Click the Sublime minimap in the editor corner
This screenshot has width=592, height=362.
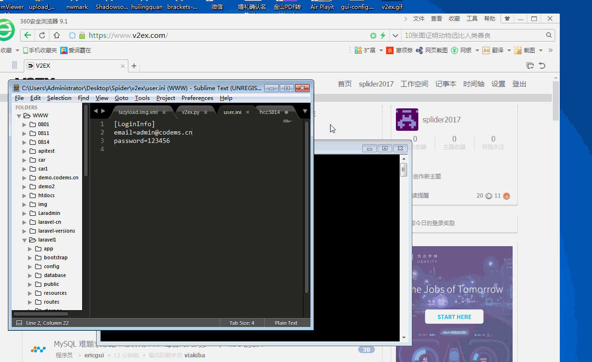click(x=288, y=122)
